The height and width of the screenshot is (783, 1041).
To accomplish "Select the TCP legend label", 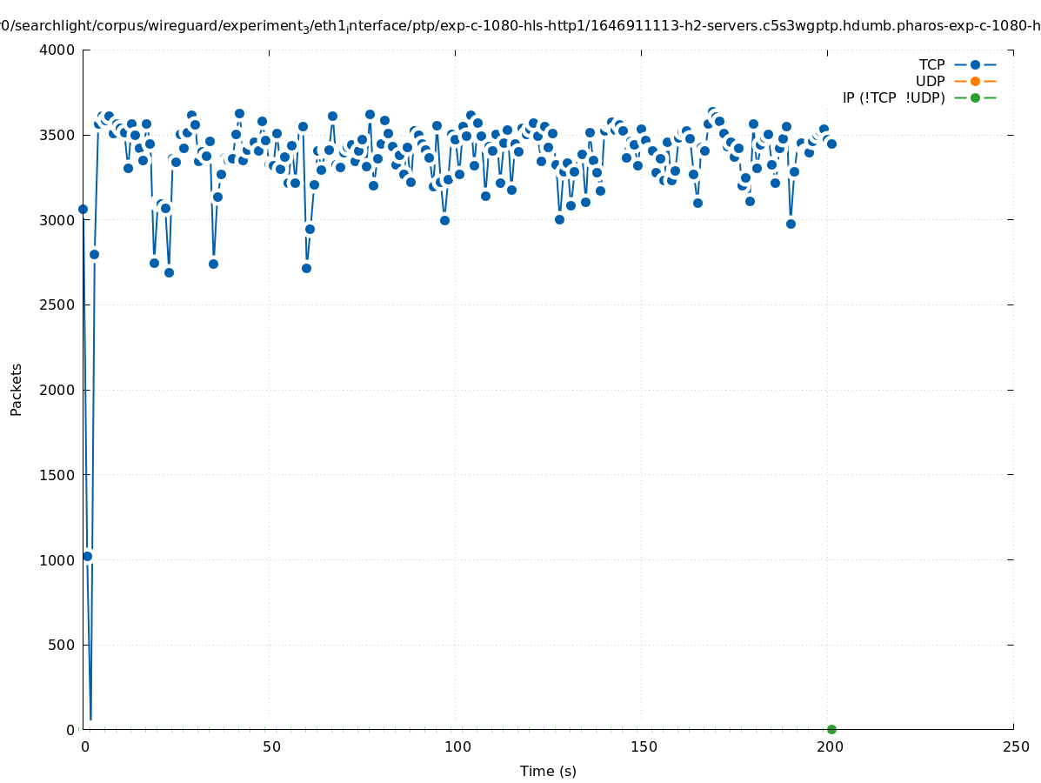I will pyautogui.click(x=931, y=64).
